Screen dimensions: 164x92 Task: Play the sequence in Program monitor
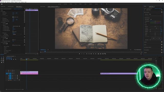click(91, 54)
